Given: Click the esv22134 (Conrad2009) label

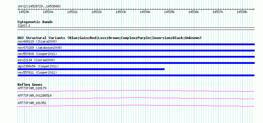Looking at the screenshot, I should click(x=36, y=60).
